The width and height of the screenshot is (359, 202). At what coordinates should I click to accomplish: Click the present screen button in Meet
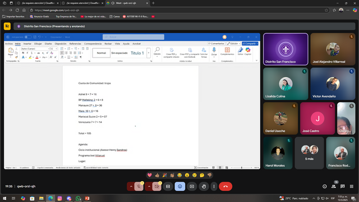point(192,186)
